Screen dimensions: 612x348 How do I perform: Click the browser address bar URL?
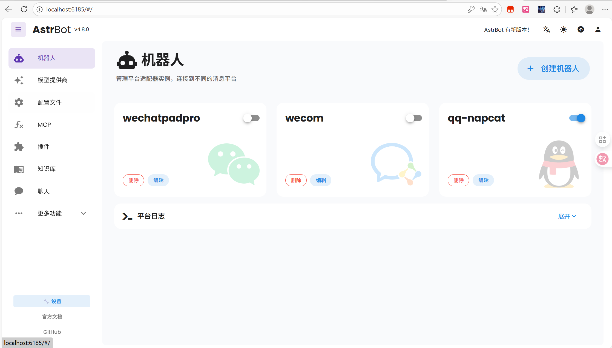[69, 9]
